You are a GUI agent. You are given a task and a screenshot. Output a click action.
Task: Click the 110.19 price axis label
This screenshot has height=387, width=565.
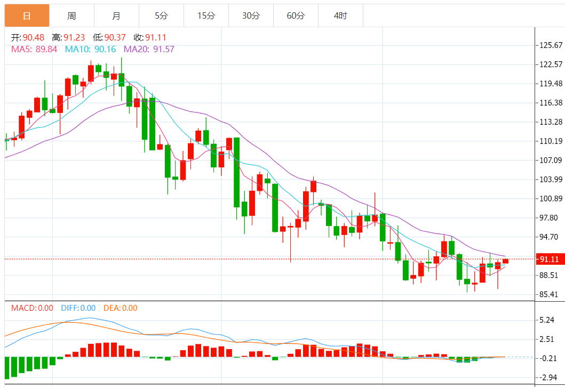tap(551, 141)
